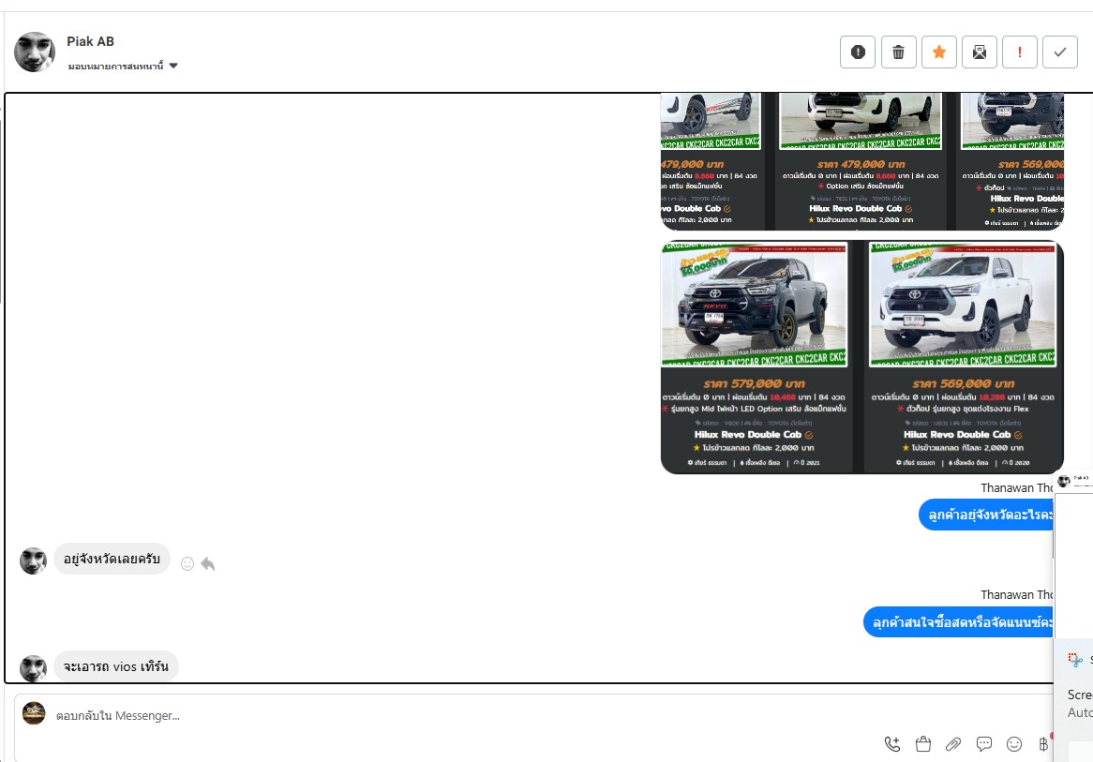Select the message อยู่จังหวัดเลยครับ

coord(112,560)
